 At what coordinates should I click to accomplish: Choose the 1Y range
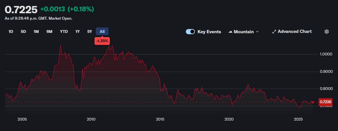[78, 32]
